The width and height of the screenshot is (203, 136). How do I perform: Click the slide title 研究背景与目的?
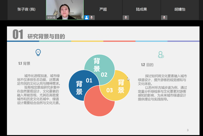[x=46, y=36]
